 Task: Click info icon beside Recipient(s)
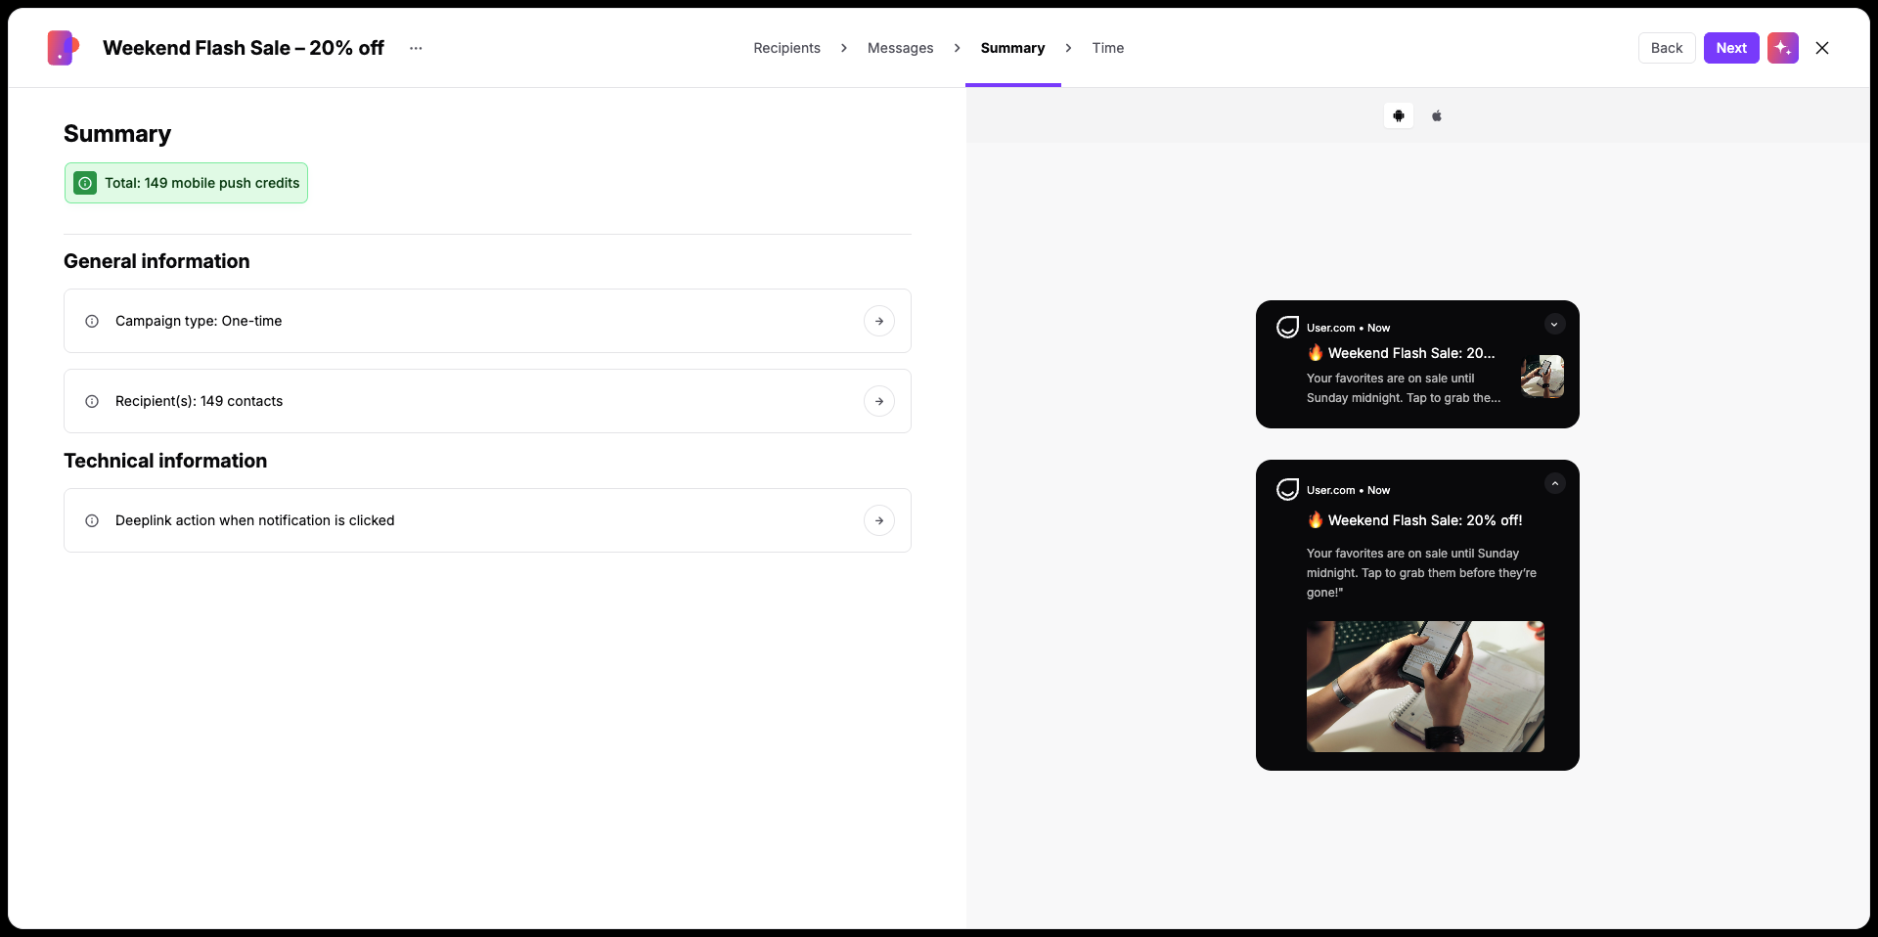point(92,401)
